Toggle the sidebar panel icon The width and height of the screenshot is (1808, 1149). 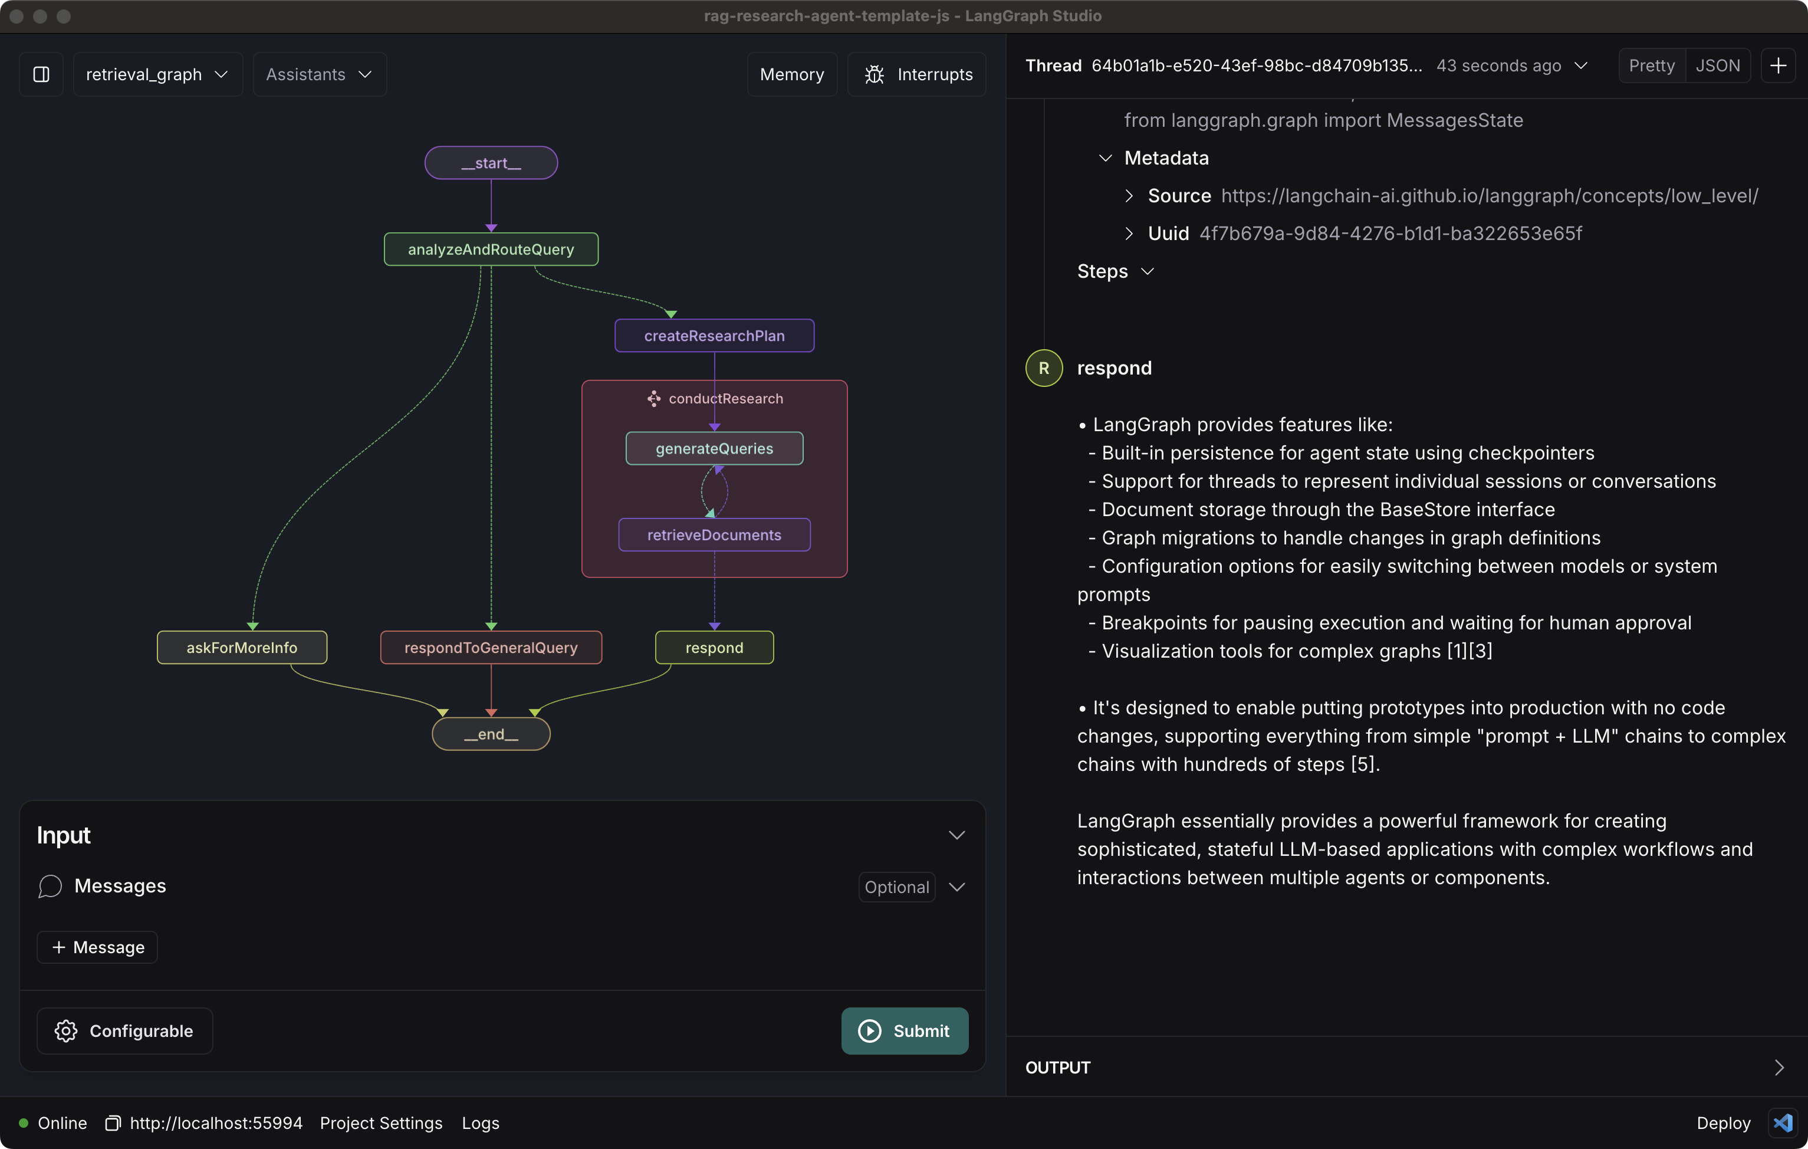tap(41, 74)
